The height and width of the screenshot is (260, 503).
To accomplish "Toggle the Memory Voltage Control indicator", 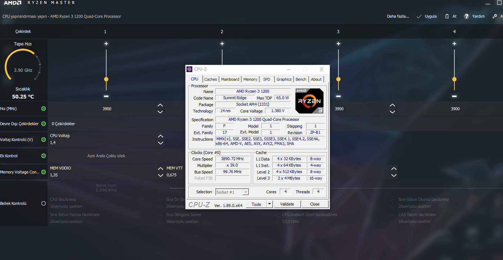I will point(44,172).
